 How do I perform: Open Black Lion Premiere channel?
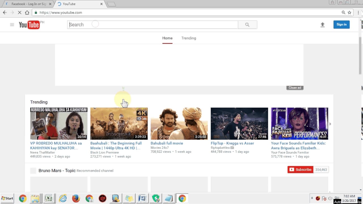pos(104,152)
